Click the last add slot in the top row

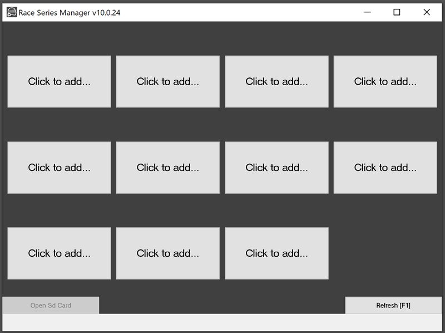click(x=385, y=81)
